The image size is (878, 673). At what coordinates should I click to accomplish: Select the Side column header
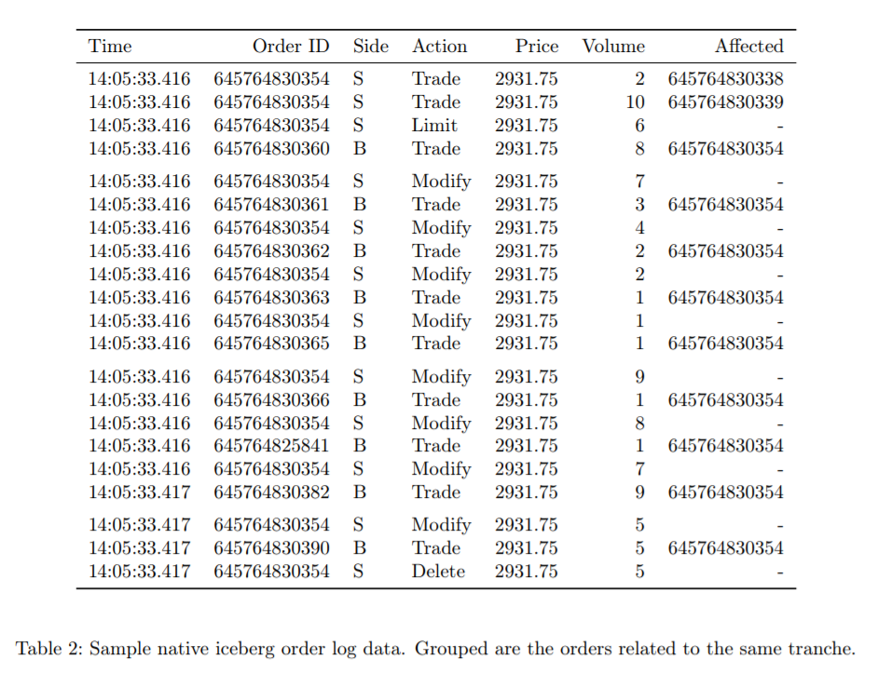pyautogui.click(x=370, y=47)
